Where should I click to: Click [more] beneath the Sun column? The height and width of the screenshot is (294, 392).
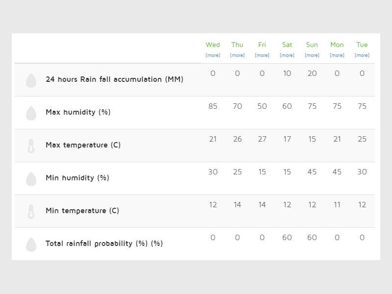[312, 55]
